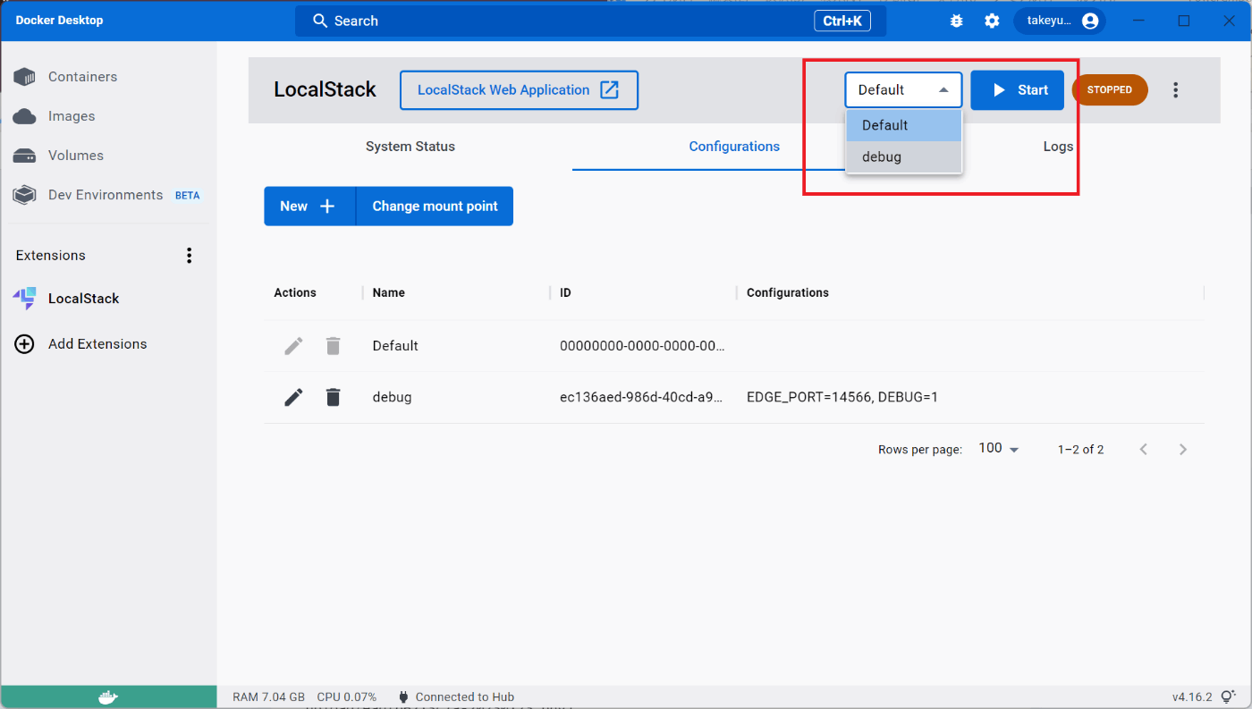Click the Name column header
The image size is (1252, 709).
click(x=388, y=292)
